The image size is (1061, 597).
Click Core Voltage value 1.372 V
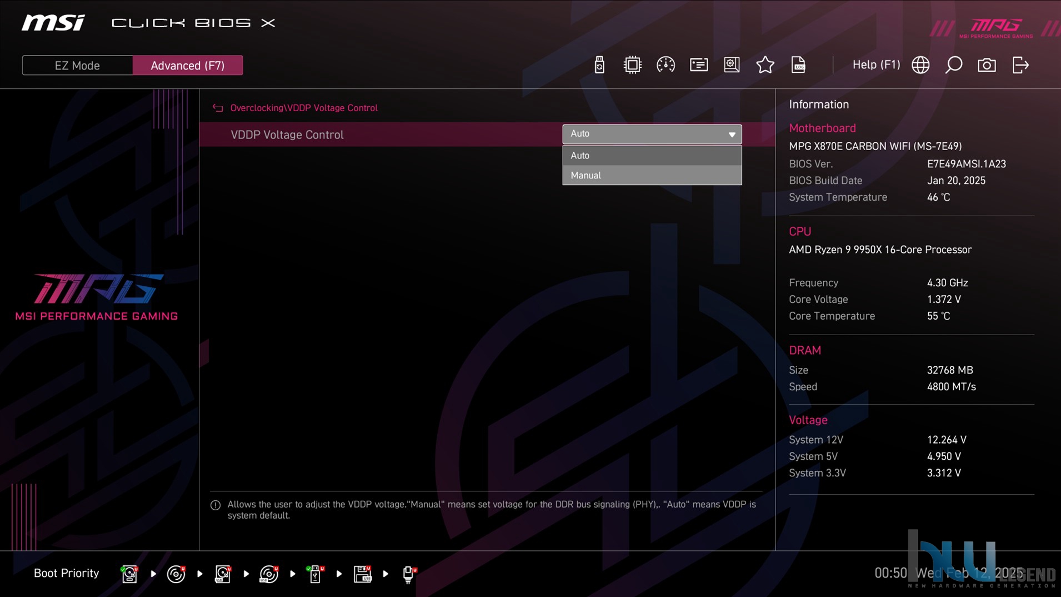944,300
